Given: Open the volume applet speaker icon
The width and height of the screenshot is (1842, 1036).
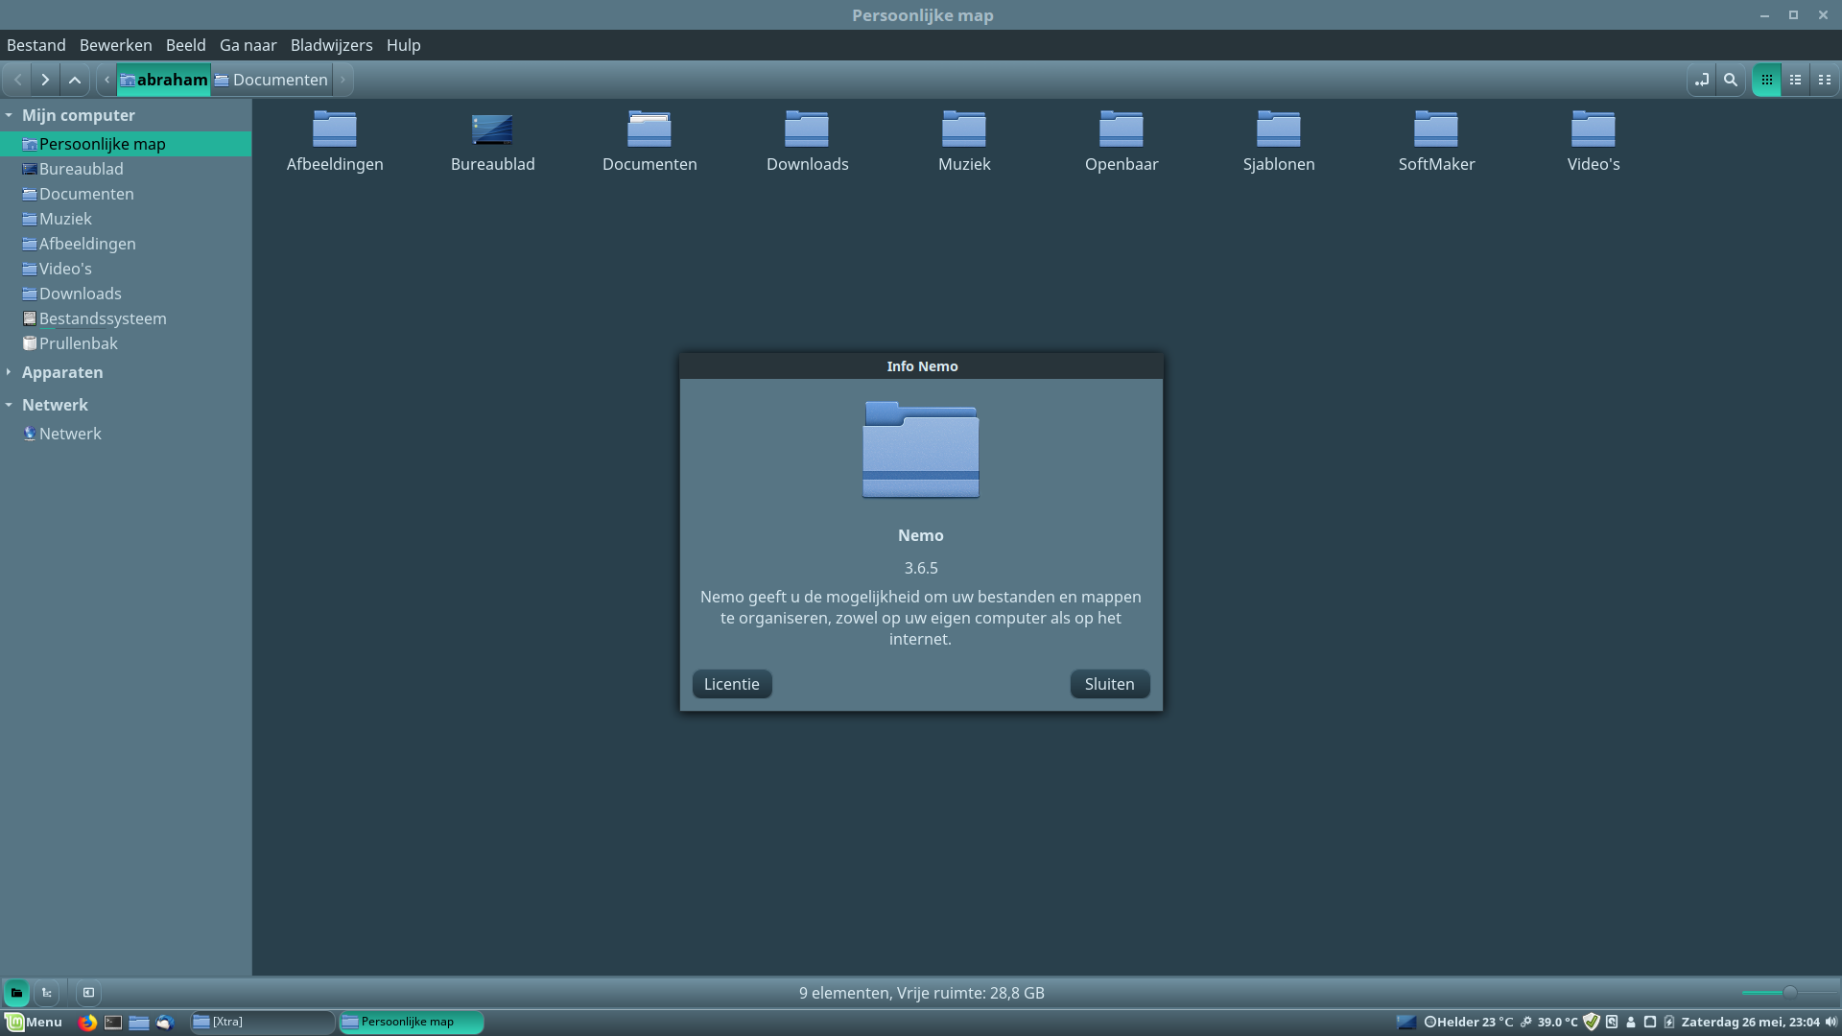Looking at the screenshot, I should tap(1830, 1022).
